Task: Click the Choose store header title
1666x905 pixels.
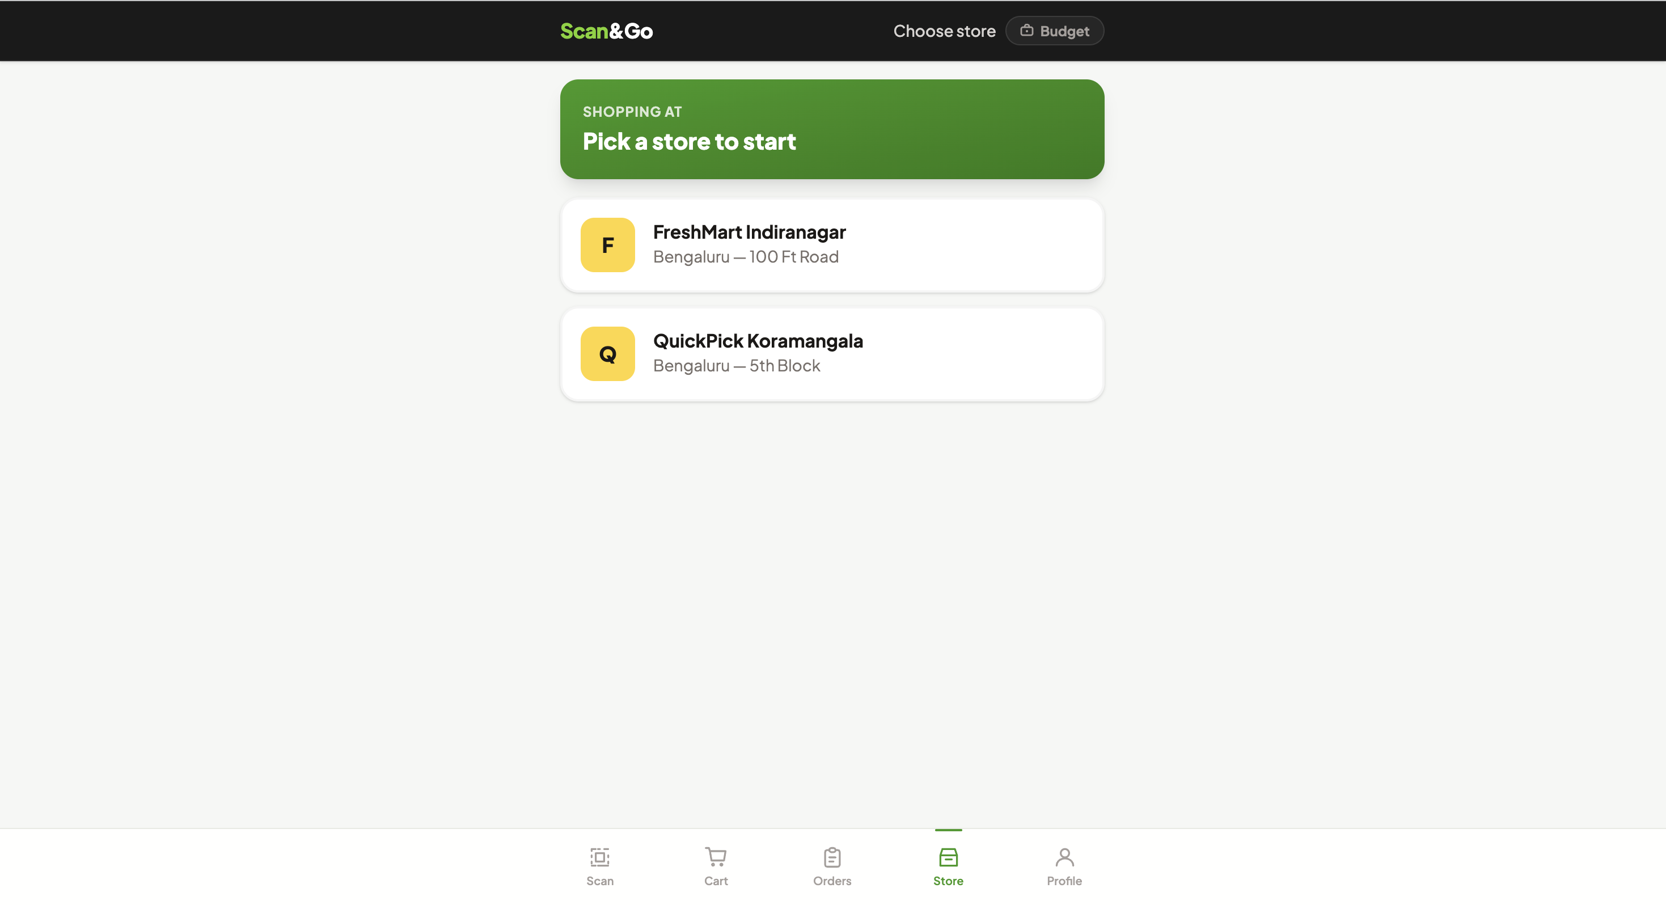Action: point(944,31)
